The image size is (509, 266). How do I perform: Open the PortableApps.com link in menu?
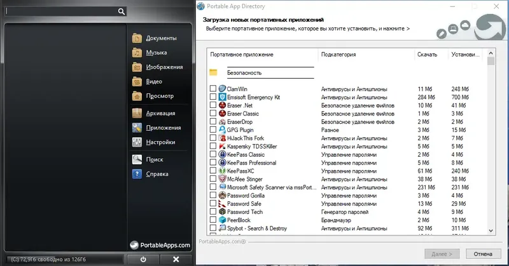[x=160, y=245]
